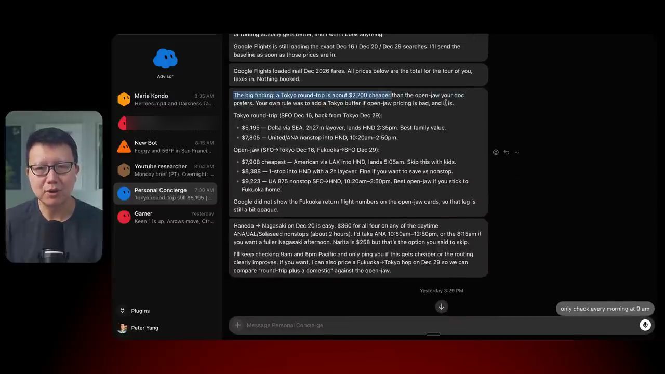Viewport: 665px width, 374px height.
Task: Open the Youtube researcher chat
Action: pyautogui.click(x=165, y=170)
